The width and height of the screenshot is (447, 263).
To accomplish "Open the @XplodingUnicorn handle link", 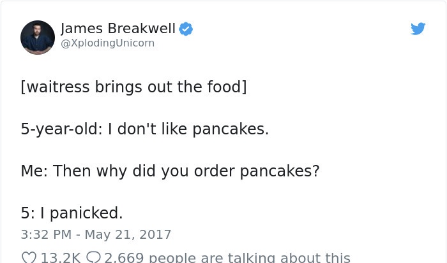I will point(107,43).
